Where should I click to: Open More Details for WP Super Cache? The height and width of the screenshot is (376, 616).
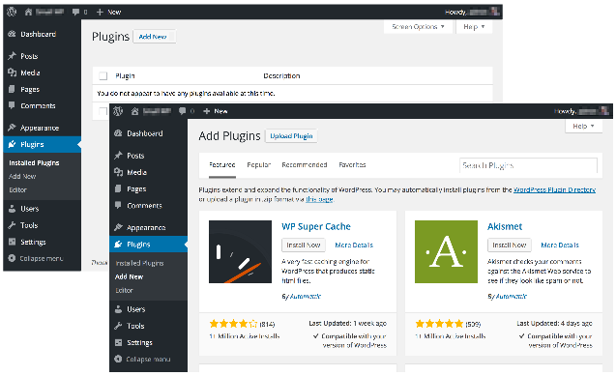coord(354,245)
